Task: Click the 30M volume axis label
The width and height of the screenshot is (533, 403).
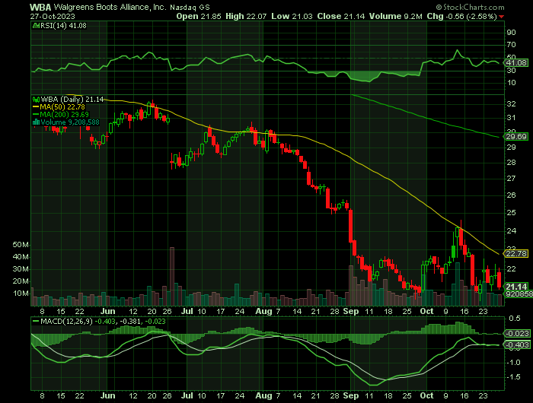Action: tap(21, 269)
